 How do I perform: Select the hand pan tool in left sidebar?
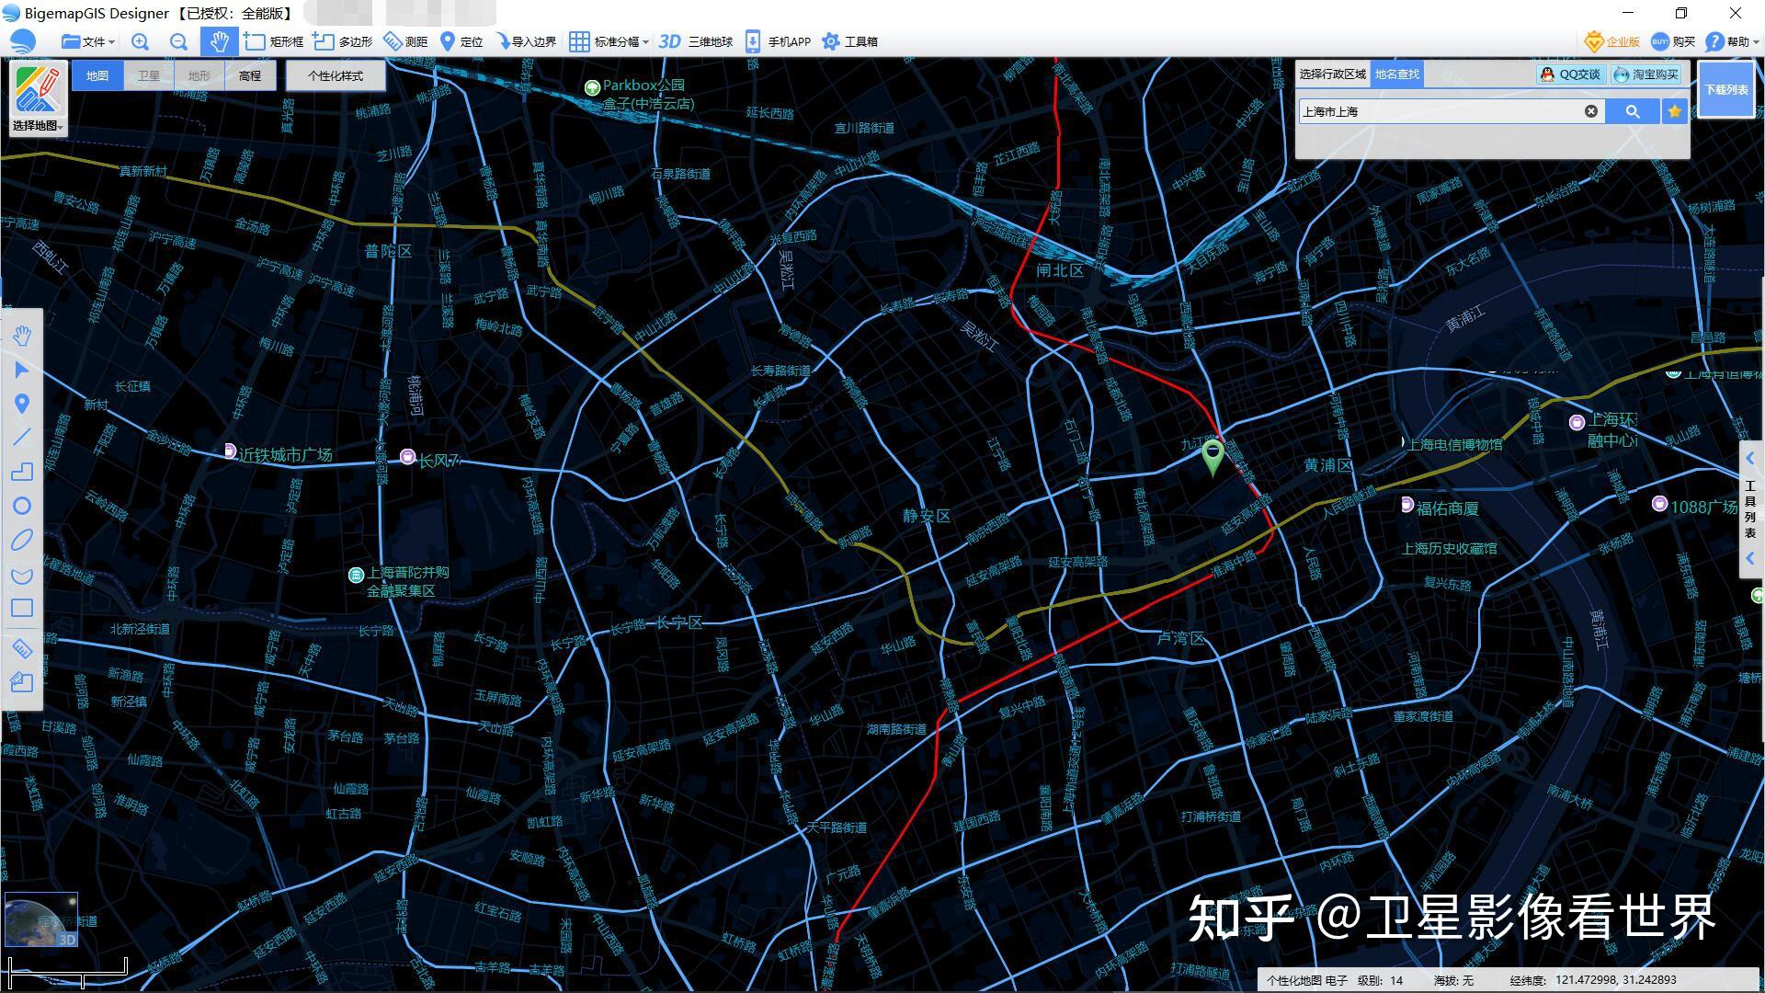(x=22, y=336)
